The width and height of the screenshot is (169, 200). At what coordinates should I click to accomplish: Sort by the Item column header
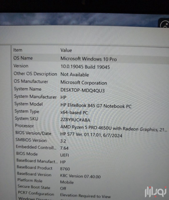tap(18, 50)
